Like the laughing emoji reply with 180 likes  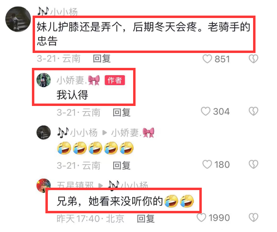coord(207,164)
